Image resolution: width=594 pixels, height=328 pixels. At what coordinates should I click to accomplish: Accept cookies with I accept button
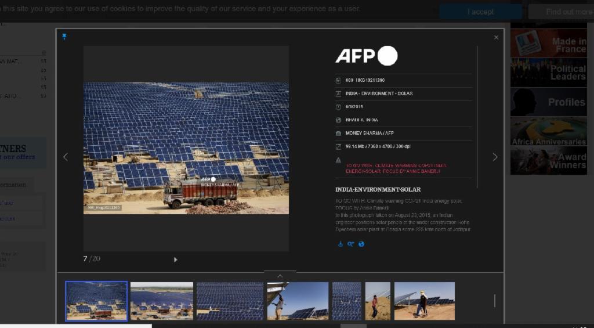point(480,12)
